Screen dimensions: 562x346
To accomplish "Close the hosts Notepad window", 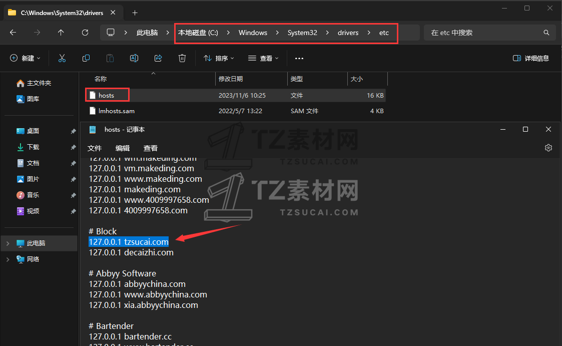I will (x=548, y=129).
